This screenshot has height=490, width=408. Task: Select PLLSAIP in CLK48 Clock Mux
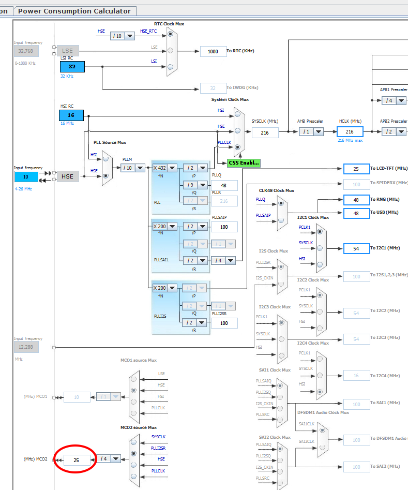coord(281,220)
